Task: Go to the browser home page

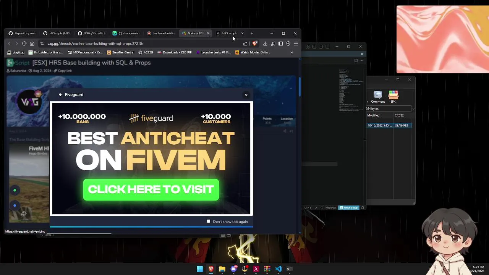Action: coord(32,44)
